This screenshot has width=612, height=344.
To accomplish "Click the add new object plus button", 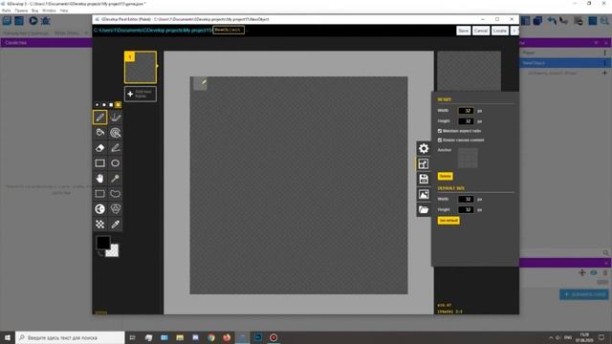I will [x=604, y=73].
